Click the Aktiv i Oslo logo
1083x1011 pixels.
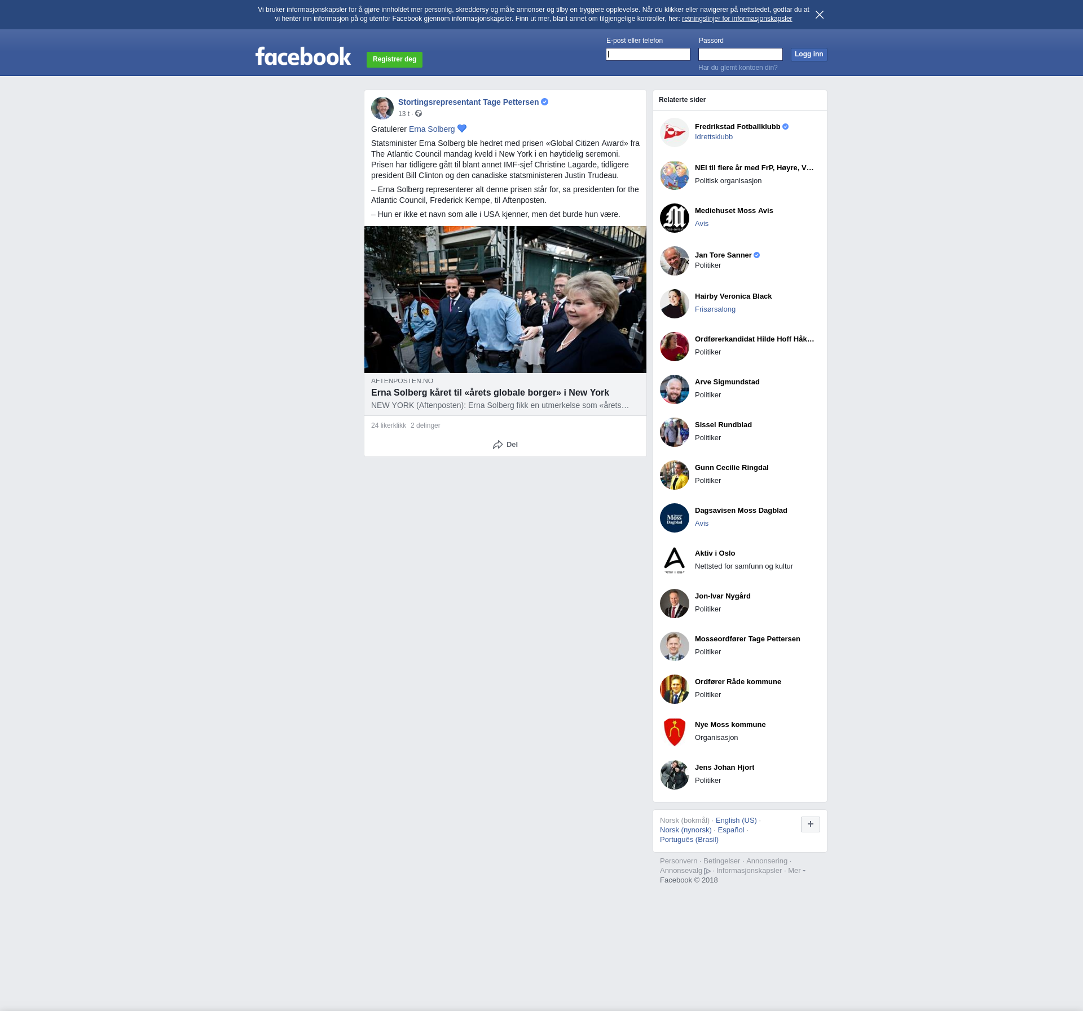point(674,560)
